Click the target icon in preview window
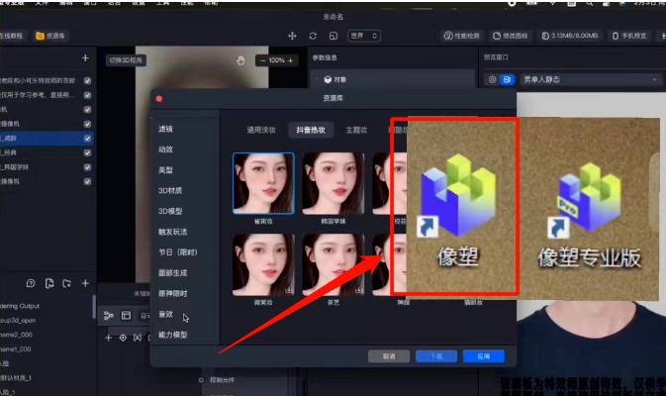 point(492,79)
